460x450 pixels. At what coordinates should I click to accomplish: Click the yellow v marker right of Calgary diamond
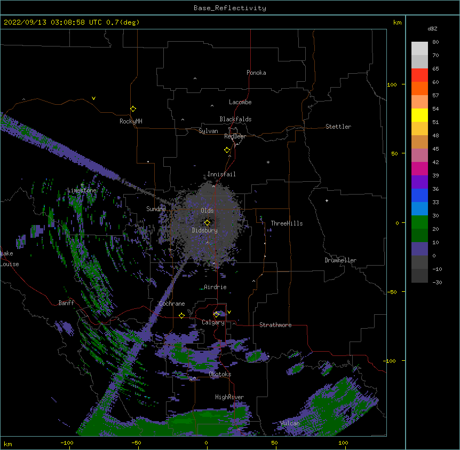click(x=229, y=312)
